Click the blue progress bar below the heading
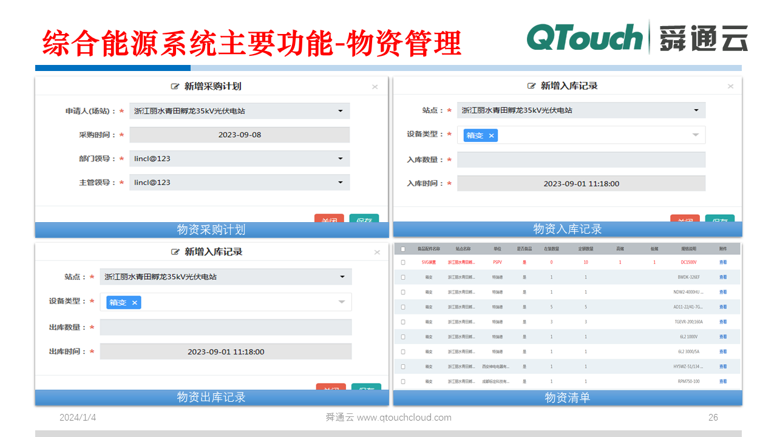This screenshot has height=437, width=777. point(113,68)
